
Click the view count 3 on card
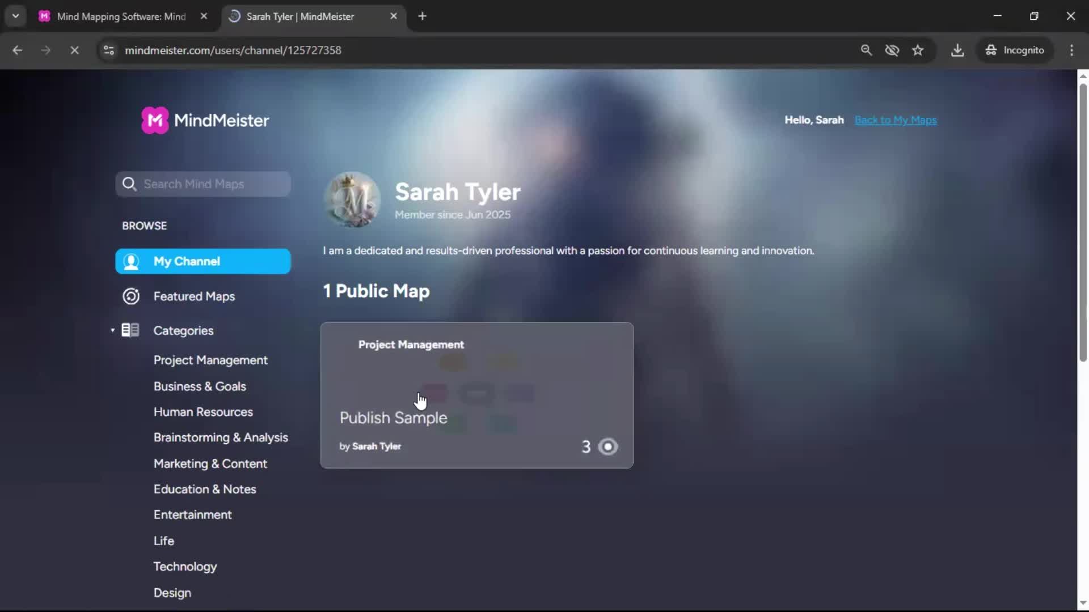586,447
